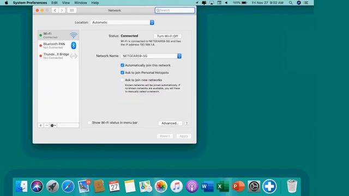Image resolution: width=349 pixels, height=196 pixels.
Task: Open Notification Center list icon
Action: (306, 3)
